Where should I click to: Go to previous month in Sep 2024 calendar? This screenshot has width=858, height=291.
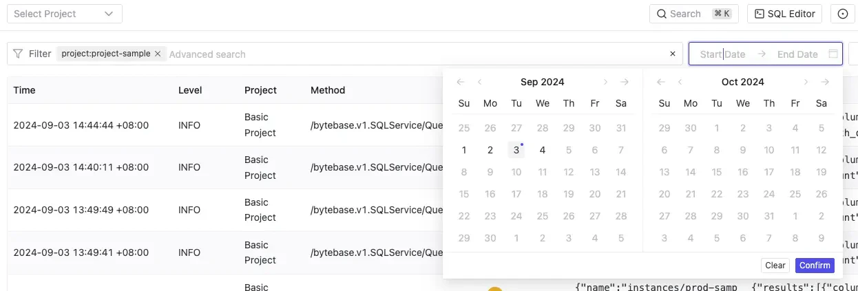480,82
